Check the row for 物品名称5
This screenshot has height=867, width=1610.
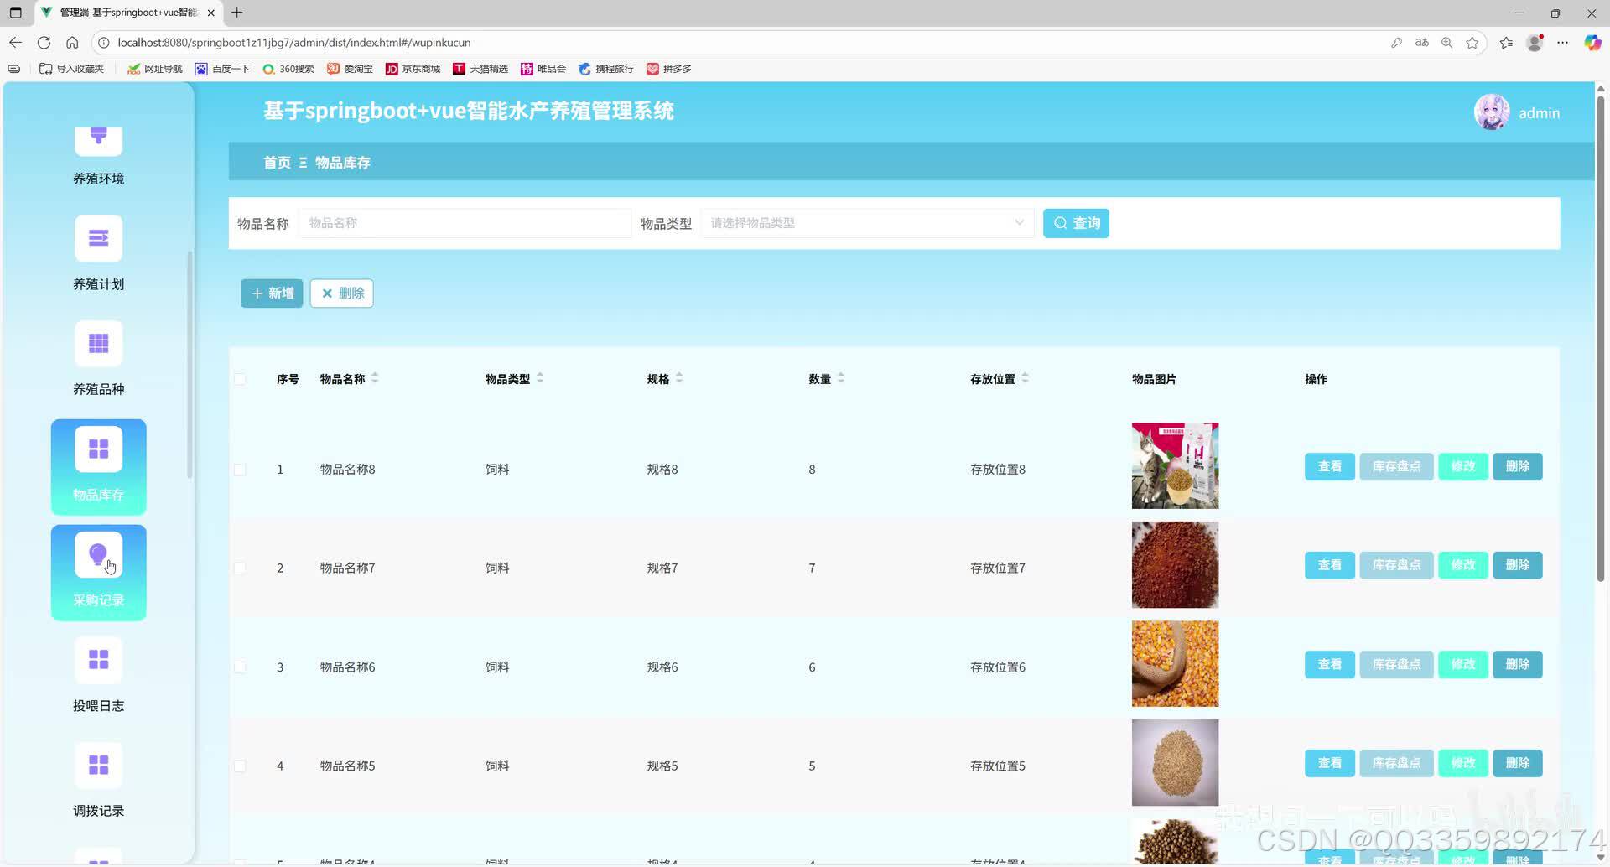click(240, 766)
